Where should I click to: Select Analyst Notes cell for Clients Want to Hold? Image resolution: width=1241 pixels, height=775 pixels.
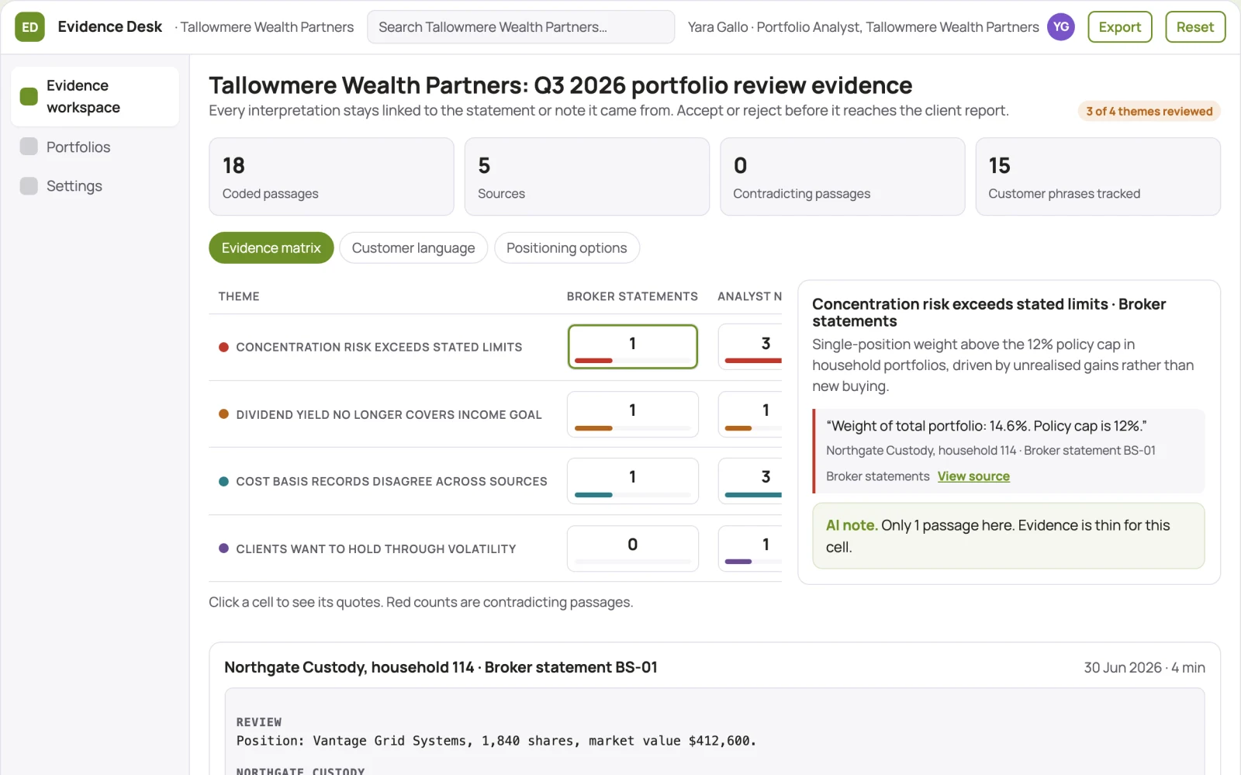[750, 548]
